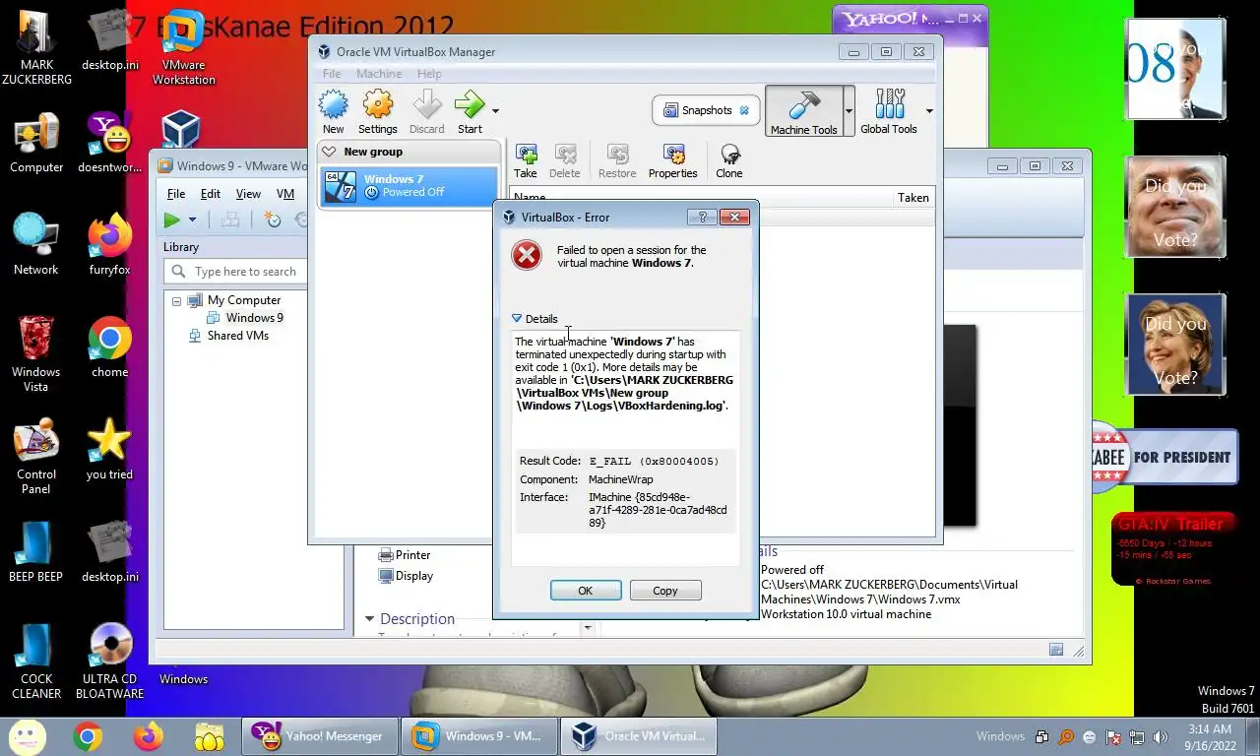Click the green power-on play button in VMware
The width and height of the screenshot is (1260, 756).
click(172, 220)
